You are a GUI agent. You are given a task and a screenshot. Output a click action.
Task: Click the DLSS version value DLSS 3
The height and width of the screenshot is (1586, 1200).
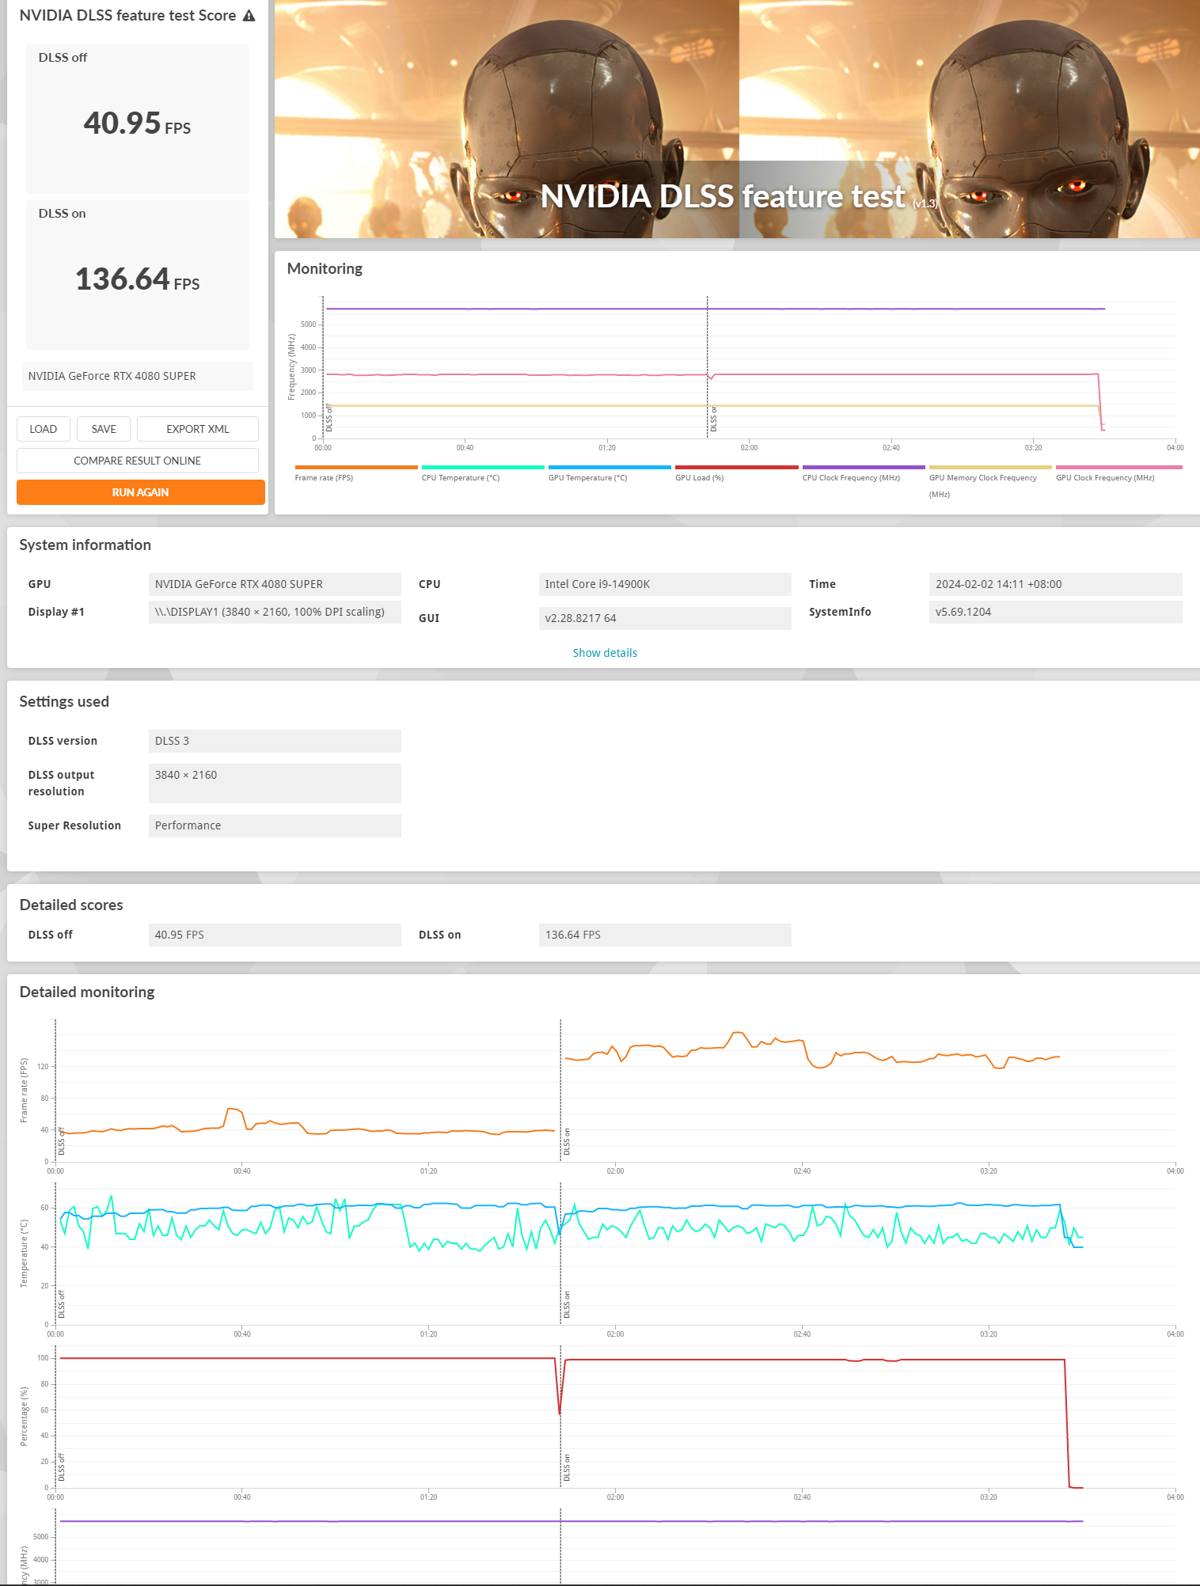point(275,741)
